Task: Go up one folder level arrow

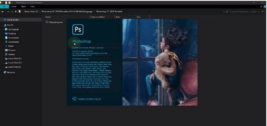Action: point(16,12)
